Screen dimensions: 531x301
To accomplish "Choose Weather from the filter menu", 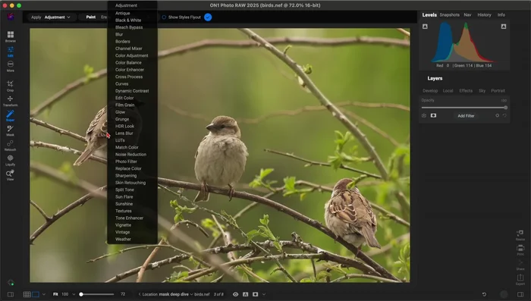I will 123,239.
